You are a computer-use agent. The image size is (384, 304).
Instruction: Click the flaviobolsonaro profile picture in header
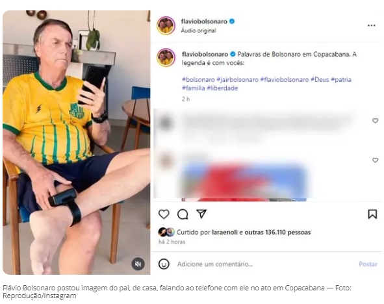[166, 25]
